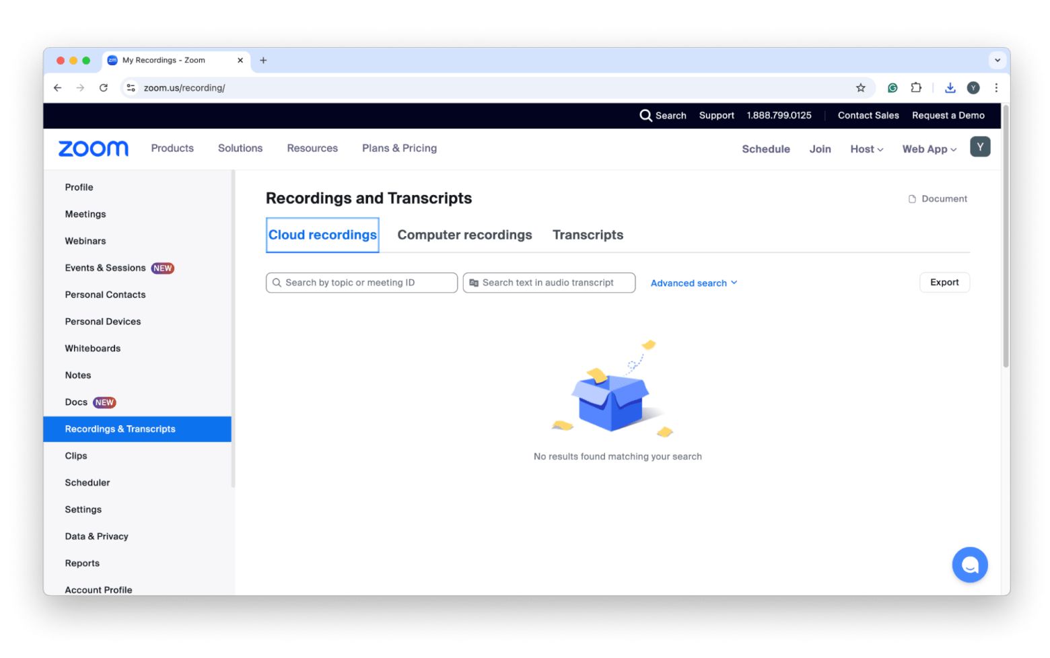Click the Join link
The width and height of the screenshot is (1050, 658).
pos(820,149)
